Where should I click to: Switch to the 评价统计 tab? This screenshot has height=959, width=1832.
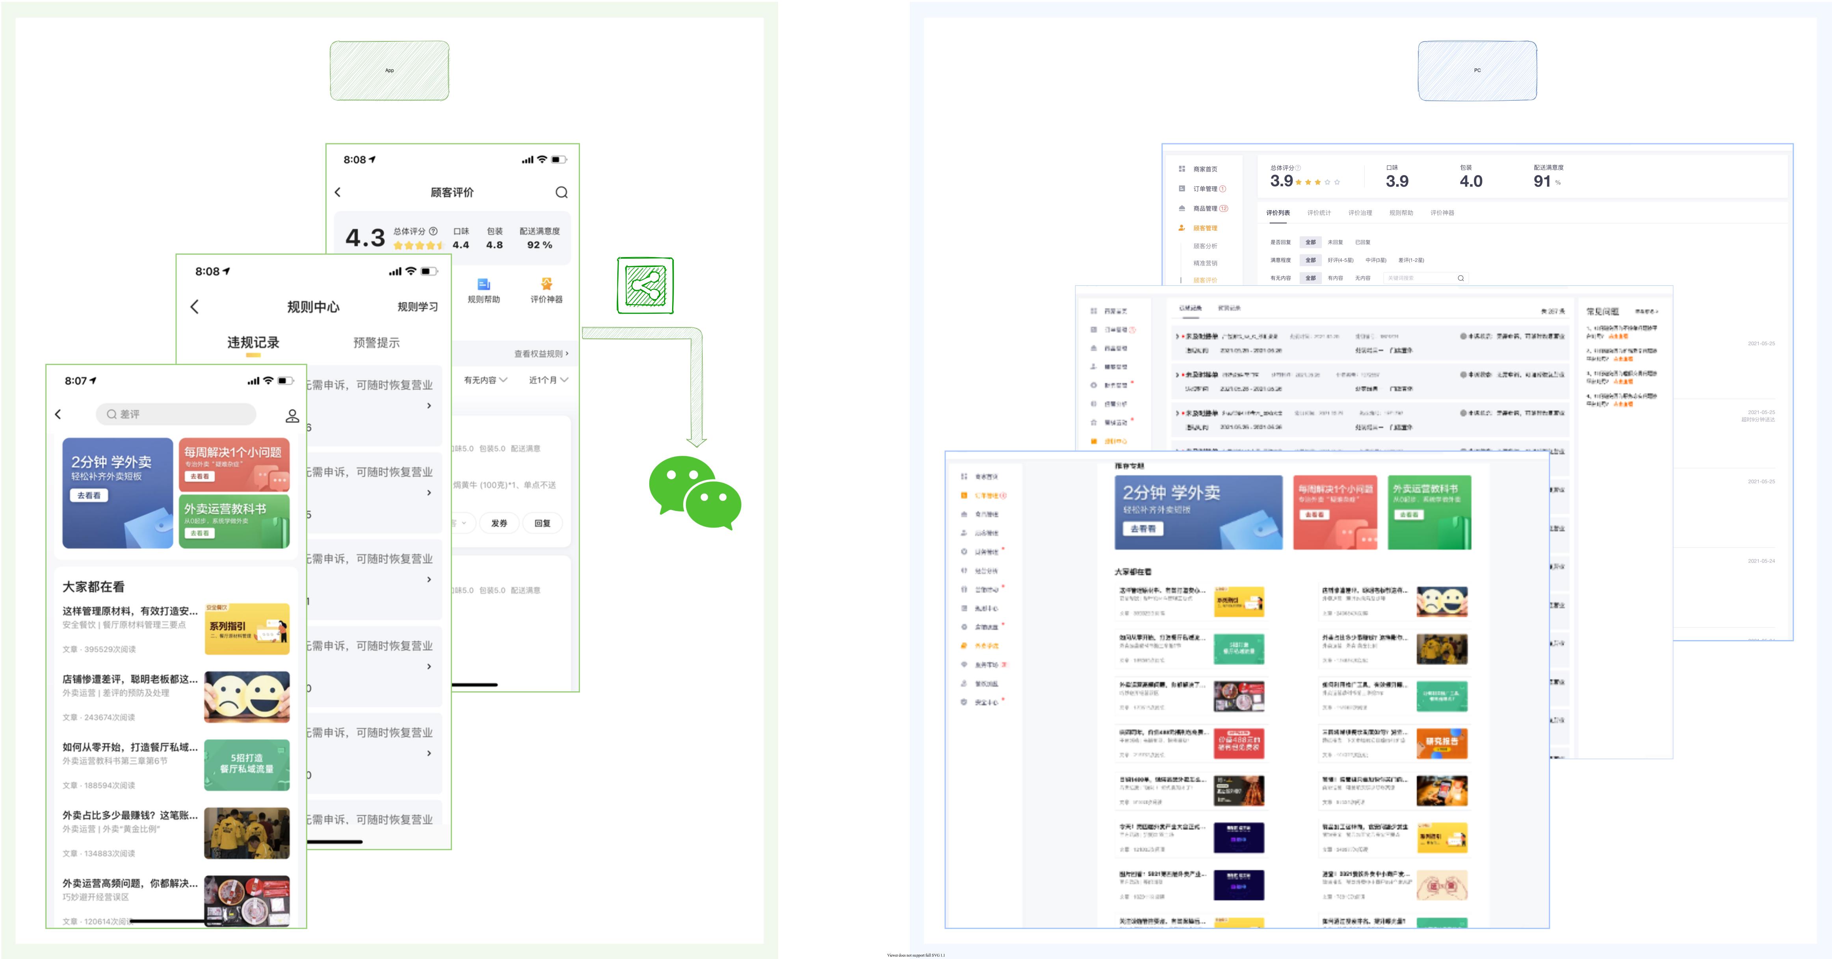(x=1320, y=213)
